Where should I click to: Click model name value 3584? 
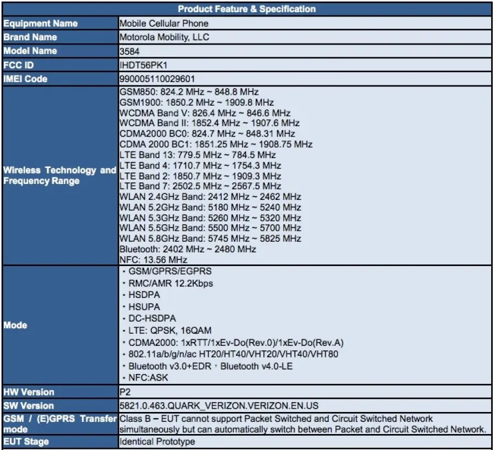[x=129, y=51]
